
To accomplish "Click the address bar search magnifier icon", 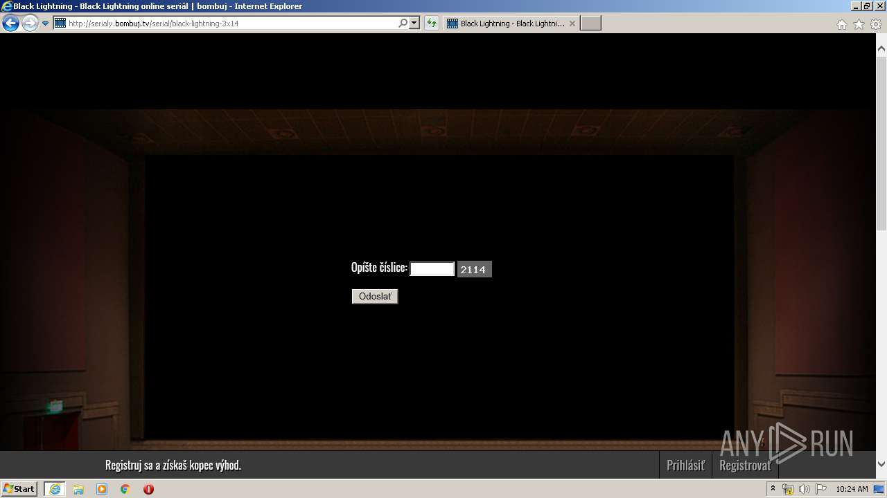I will point(403,24).
